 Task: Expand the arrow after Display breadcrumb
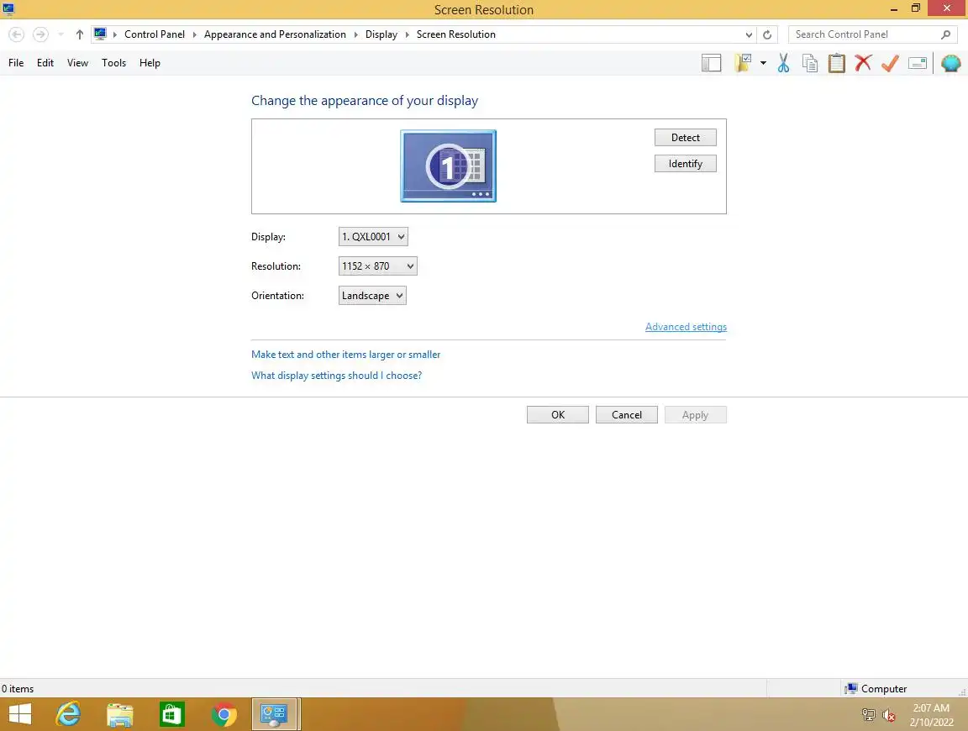pyautogui.click(x=407, y=34)
